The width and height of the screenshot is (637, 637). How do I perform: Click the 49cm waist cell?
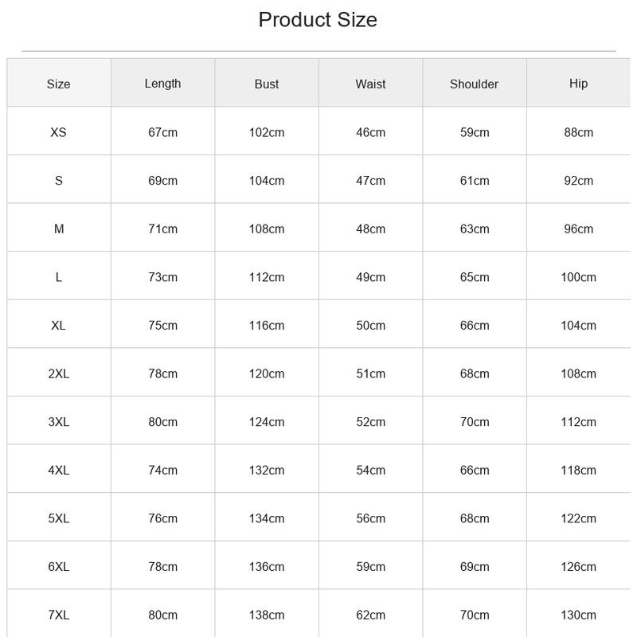370,277
